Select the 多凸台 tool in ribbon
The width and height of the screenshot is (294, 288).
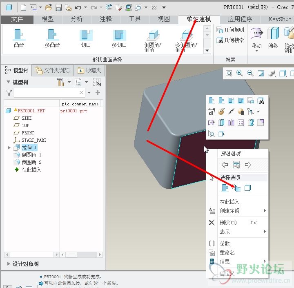point(53,38)
